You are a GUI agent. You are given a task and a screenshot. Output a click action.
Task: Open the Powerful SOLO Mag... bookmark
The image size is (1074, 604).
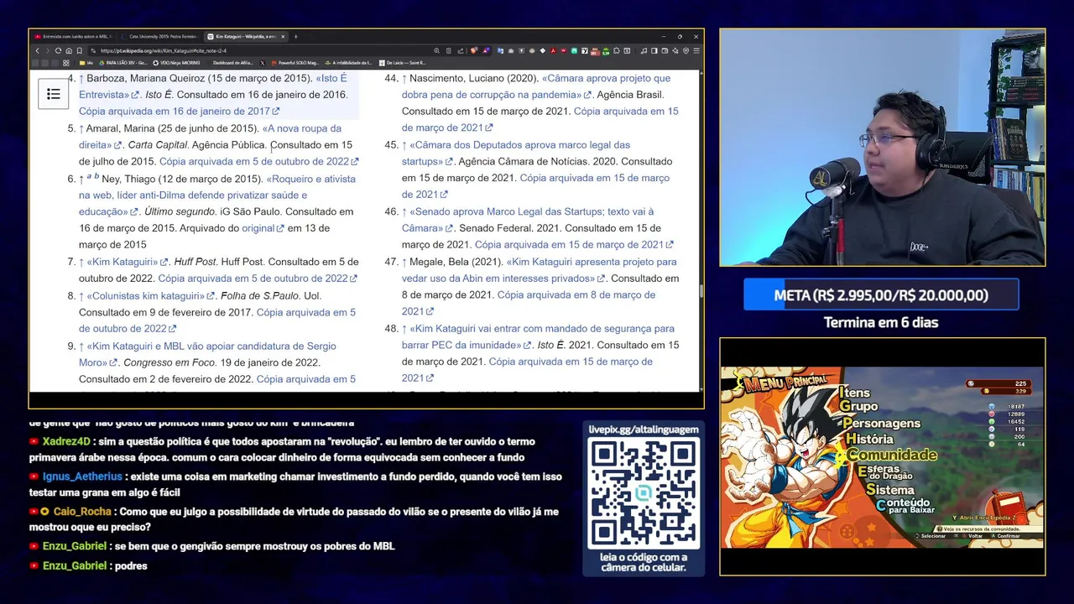(x=295, y=63)
